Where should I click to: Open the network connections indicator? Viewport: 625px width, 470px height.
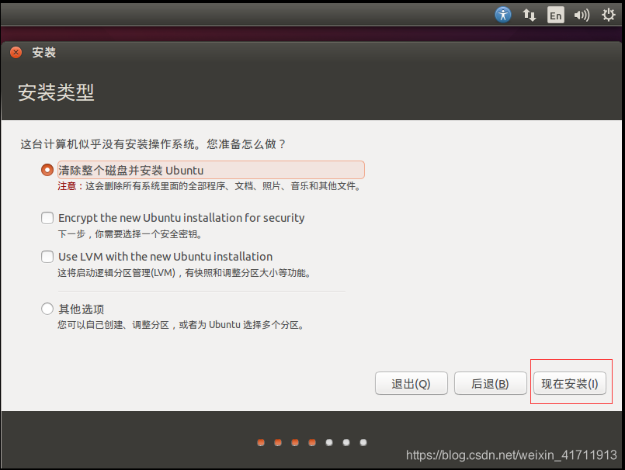(x=530, y=16)
